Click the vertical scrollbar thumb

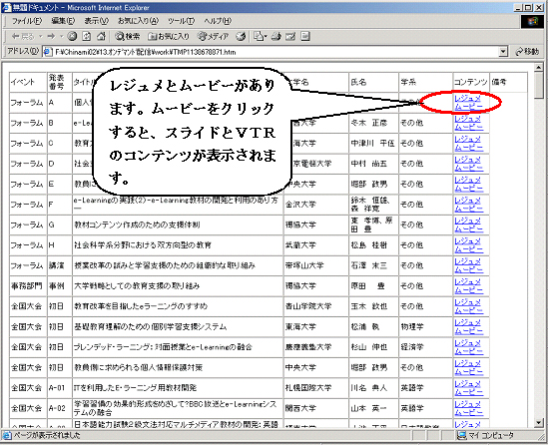click(x=539, y=85)
